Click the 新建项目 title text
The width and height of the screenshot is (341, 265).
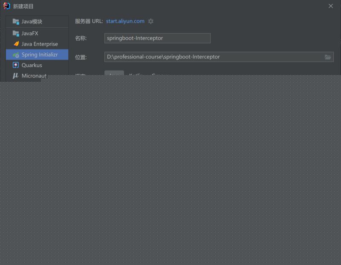pyautogui.click(x=23, y=6)
